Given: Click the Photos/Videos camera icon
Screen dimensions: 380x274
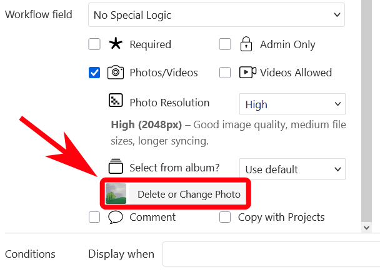Looking at the screenshot, I should click(116, 73).
